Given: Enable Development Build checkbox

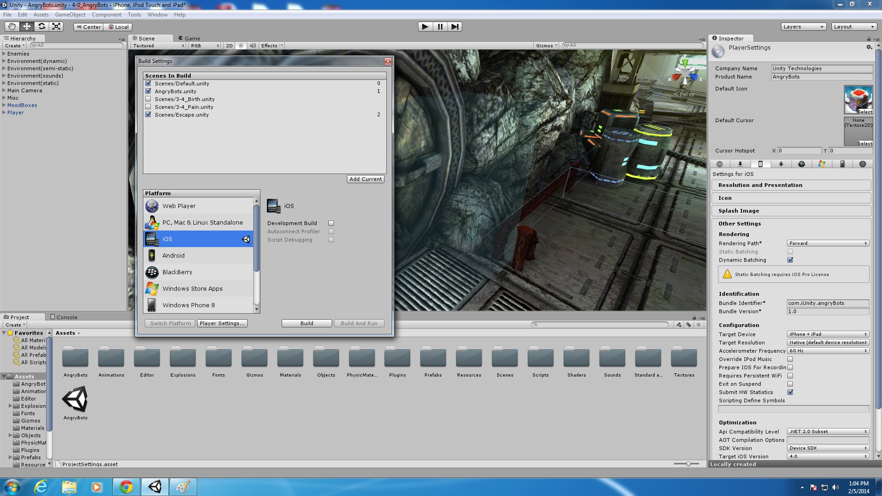Looking at the screenshot, I should [331, 223].
